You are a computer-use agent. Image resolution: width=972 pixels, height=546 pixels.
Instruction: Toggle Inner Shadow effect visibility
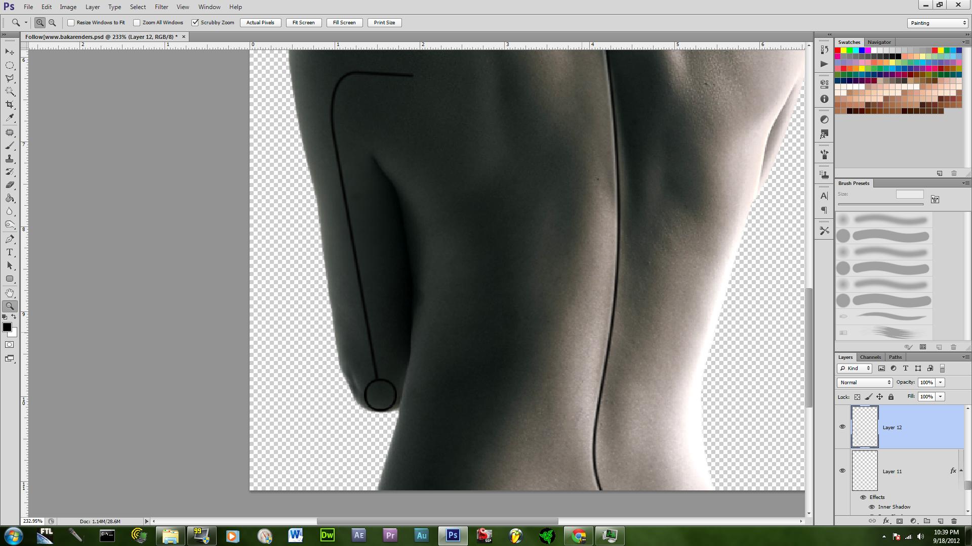(872, 507)
